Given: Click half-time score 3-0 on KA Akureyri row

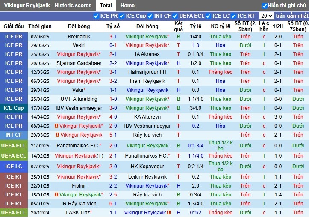Looking at the screenshot, I should click(x=278, y=117).
